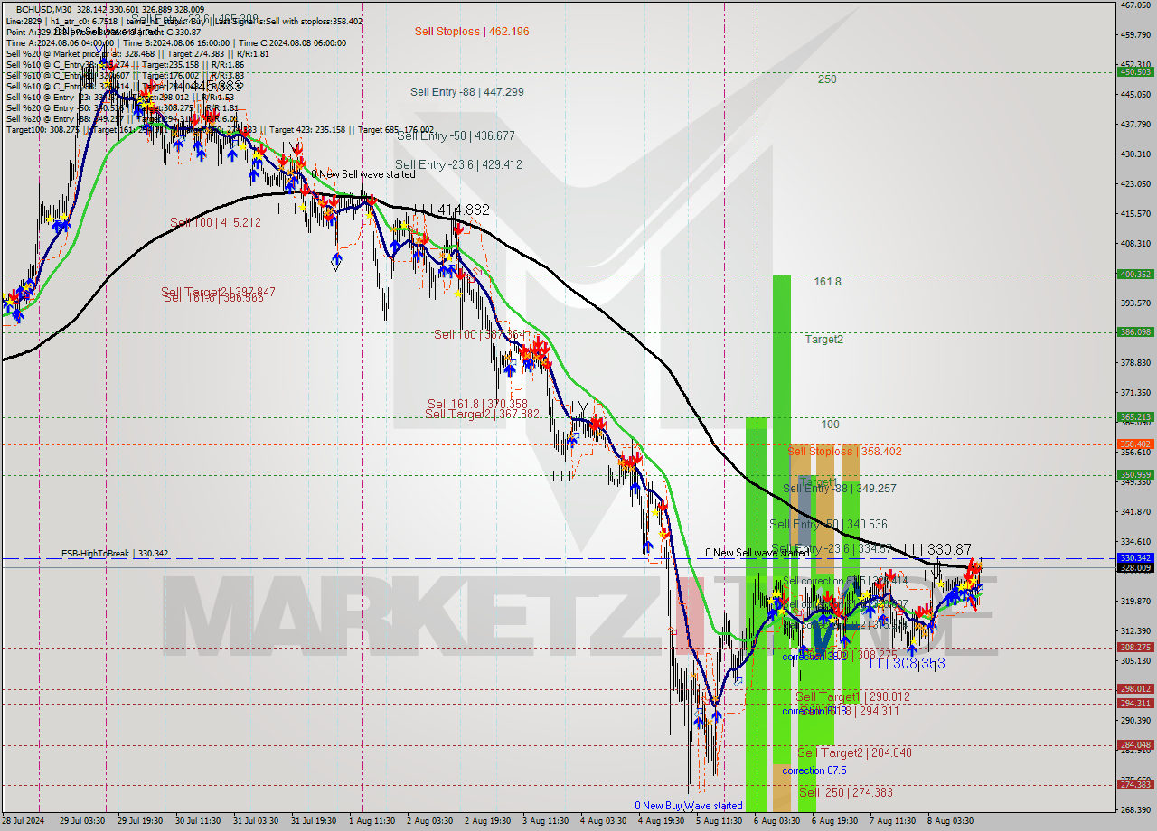This screenshot has width=1157, height=831.
Task: Click the '| | | 308.353' blue label
Action: pyautogui.click(x=907, y=664)
